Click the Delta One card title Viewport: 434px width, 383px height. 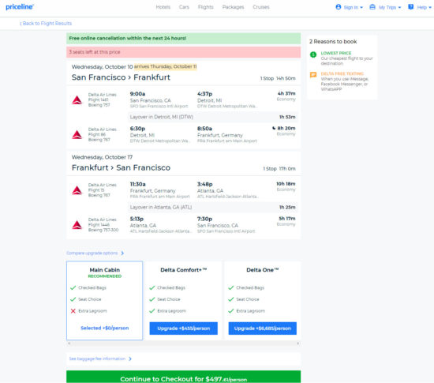263,270
